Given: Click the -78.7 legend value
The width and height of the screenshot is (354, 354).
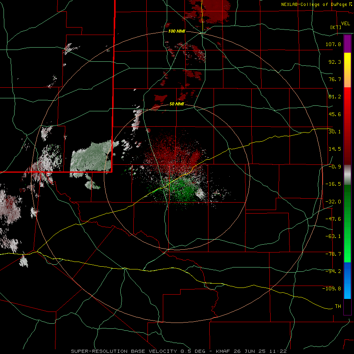Looking at the screenshot, I should pos(333,254).
